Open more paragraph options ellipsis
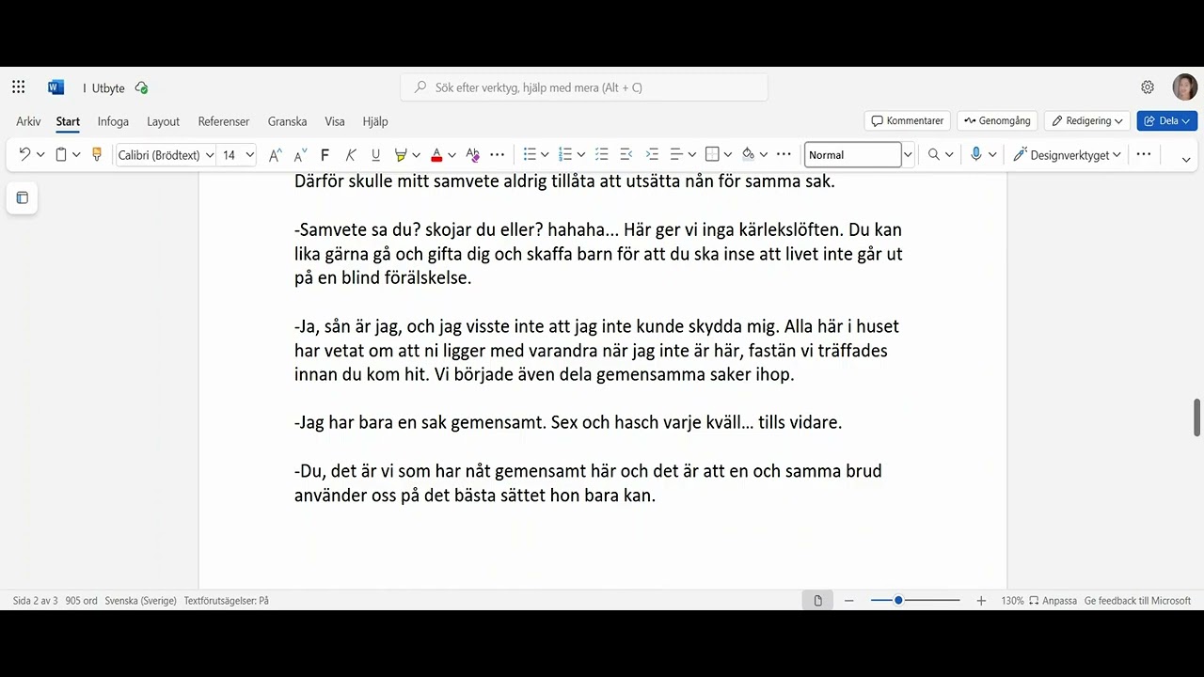1204x677 pixels. pos(784,155)
